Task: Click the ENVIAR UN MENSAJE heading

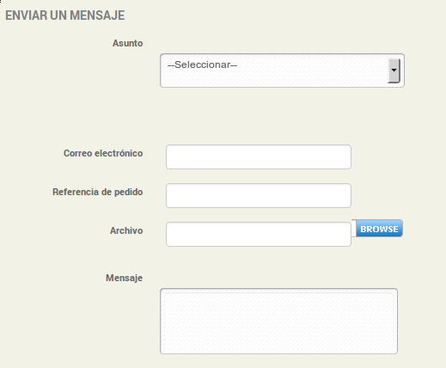Action: point(65,15)
